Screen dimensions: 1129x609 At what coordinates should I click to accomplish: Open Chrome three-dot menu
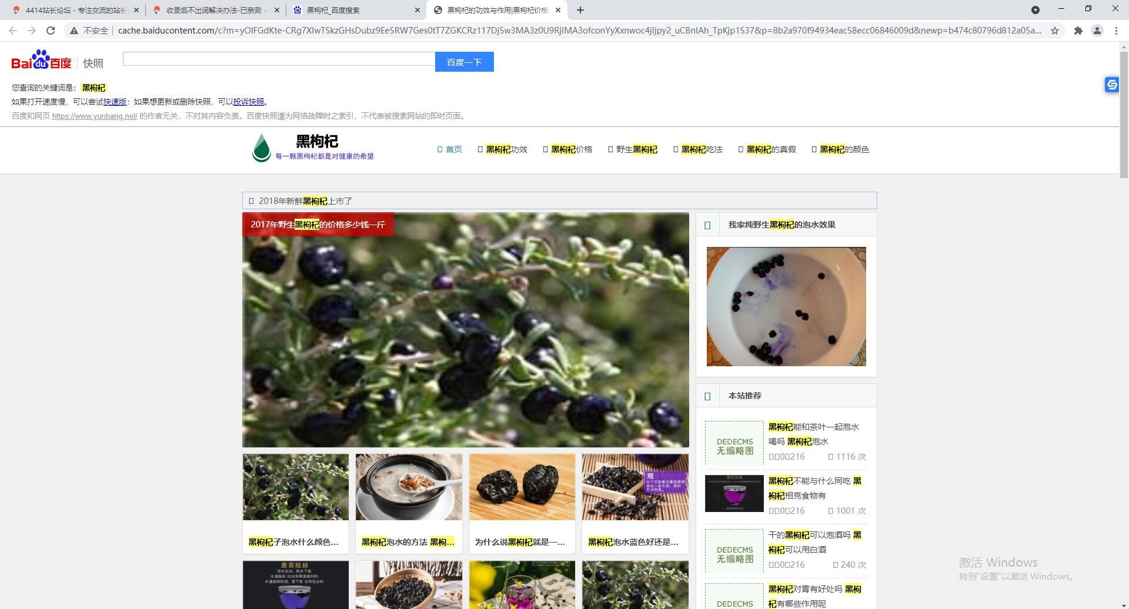point(1116,31)
